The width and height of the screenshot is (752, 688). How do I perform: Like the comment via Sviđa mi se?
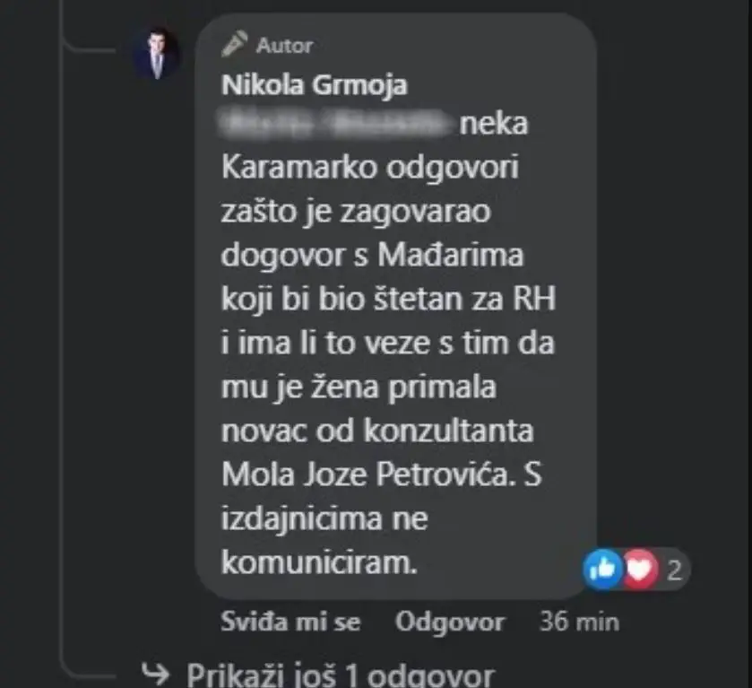[x=290, y=622]
